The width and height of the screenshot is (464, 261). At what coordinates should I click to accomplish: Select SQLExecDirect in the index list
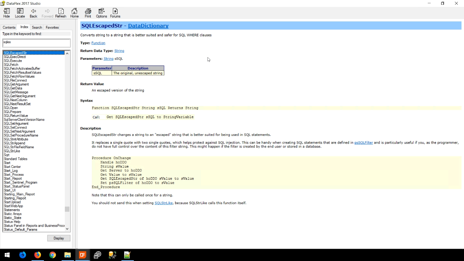point(15,57)
